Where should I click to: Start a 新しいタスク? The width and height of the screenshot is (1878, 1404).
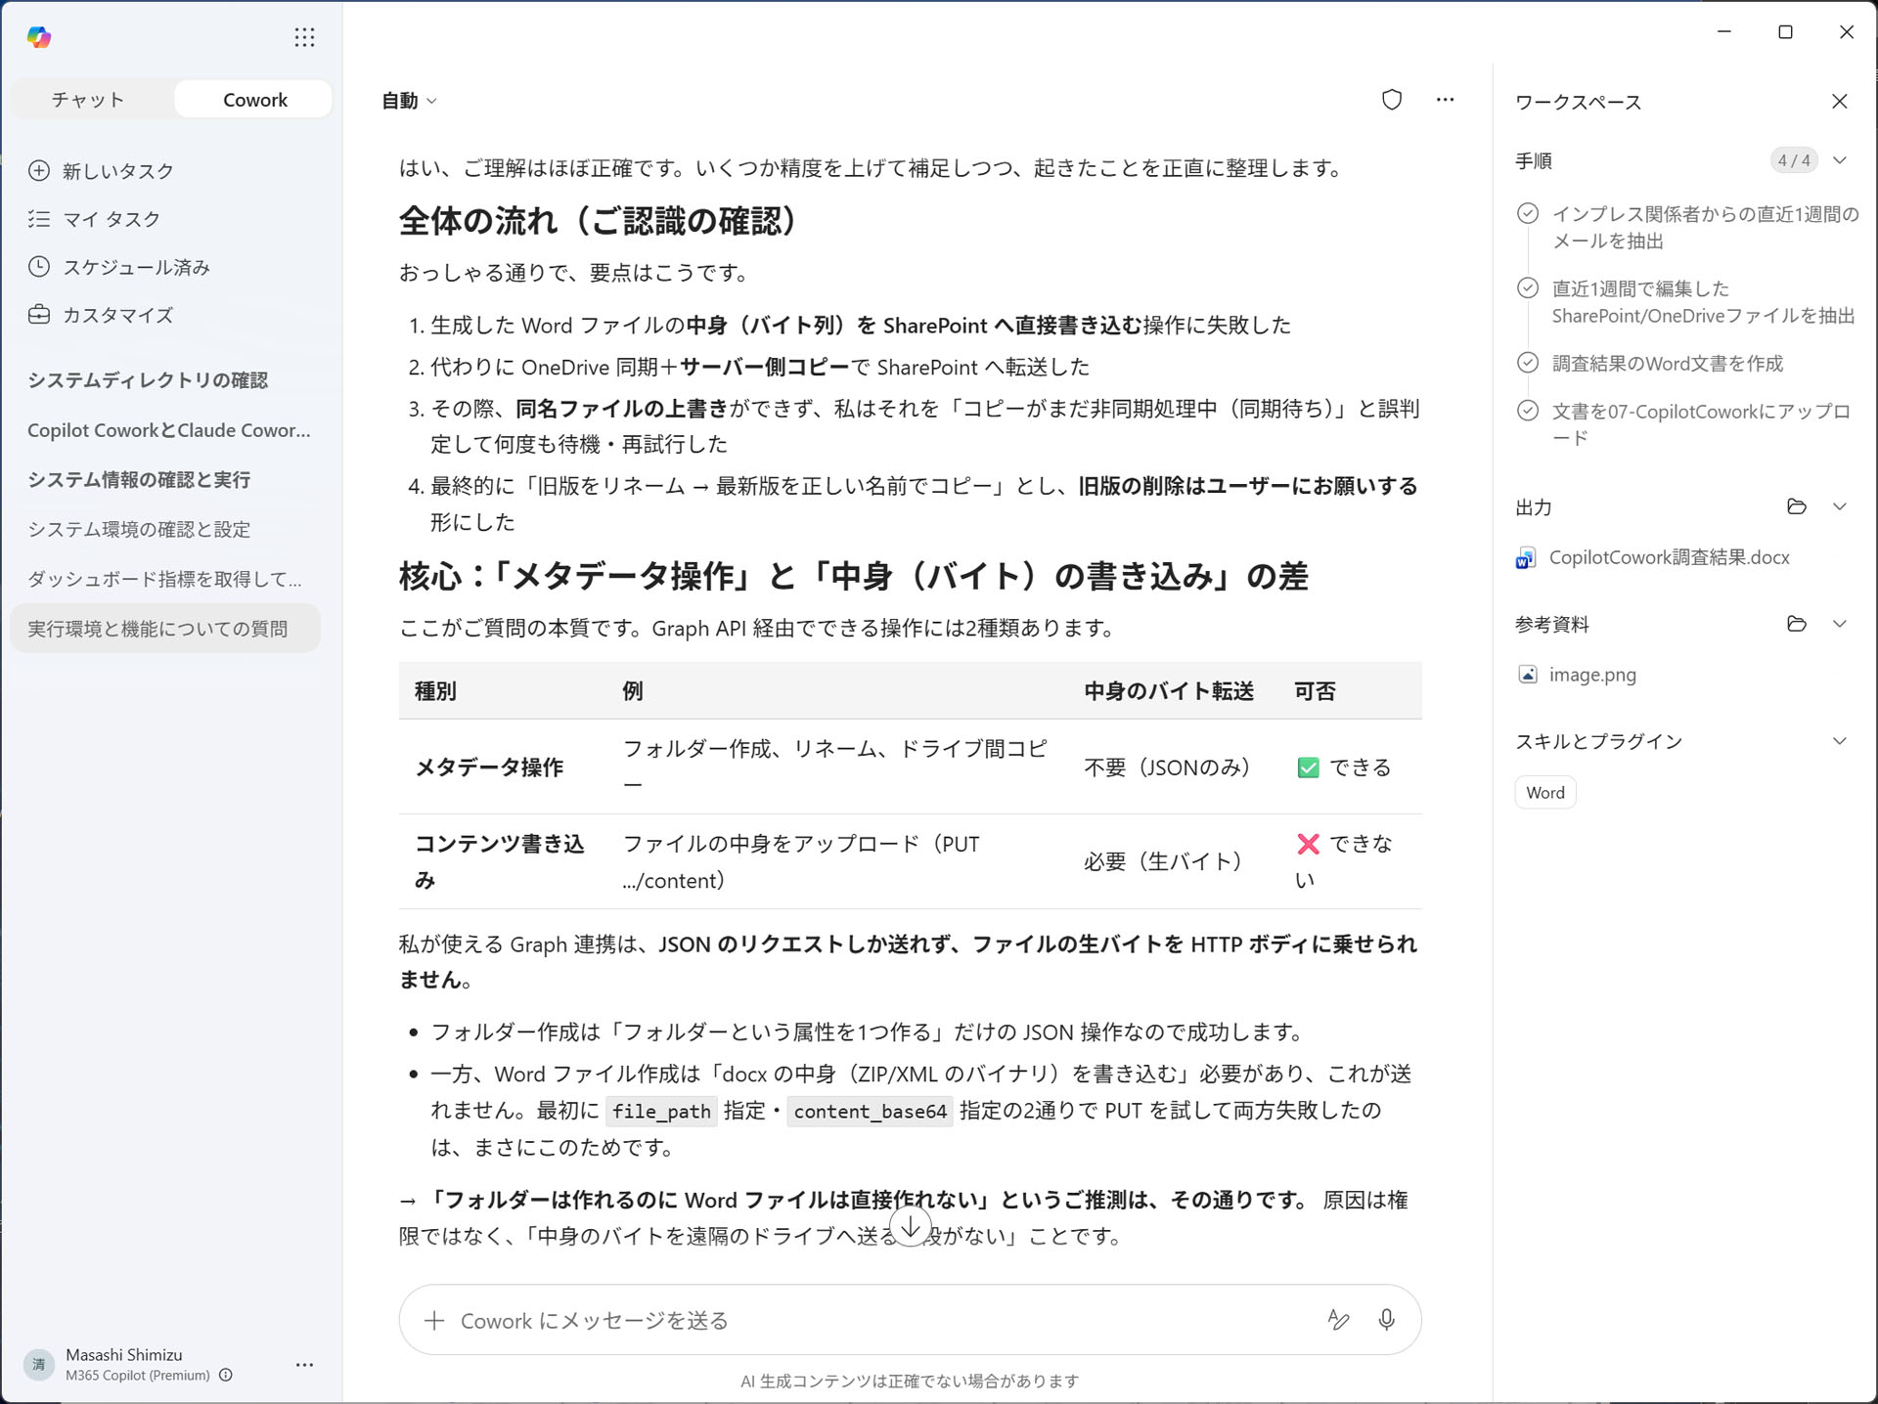[118, 171]
